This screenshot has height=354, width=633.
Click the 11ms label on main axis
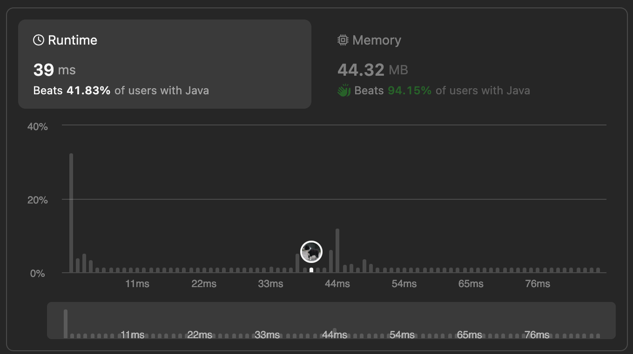(x=137, y=283)
